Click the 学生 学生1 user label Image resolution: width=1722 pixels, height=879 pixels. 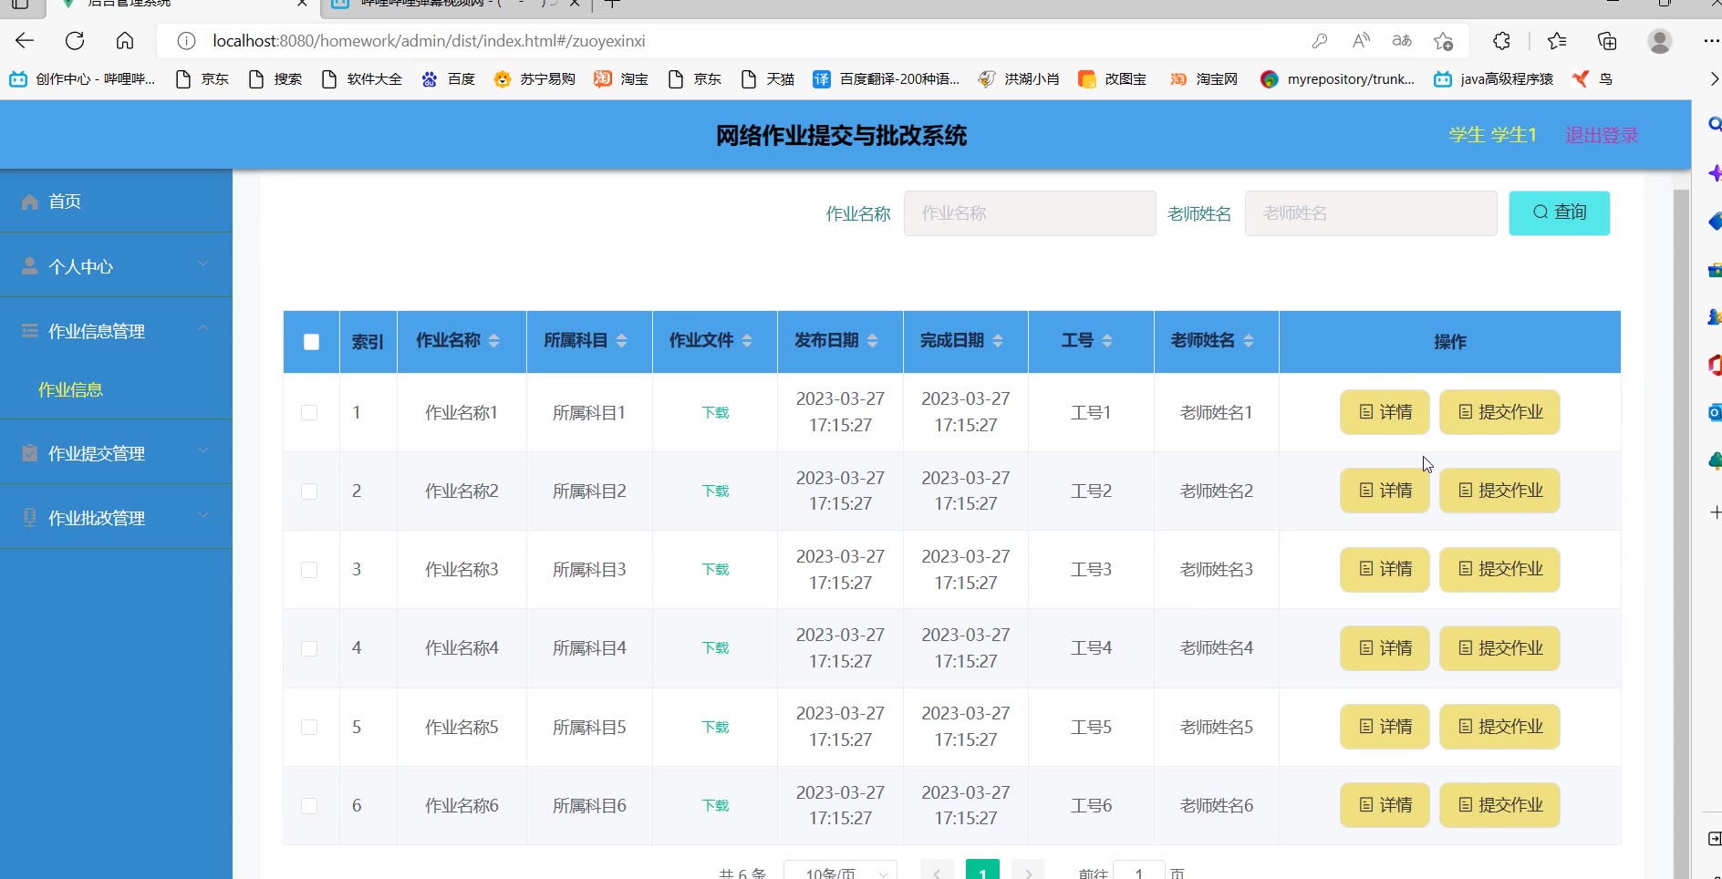click(x=1492, y=135)
